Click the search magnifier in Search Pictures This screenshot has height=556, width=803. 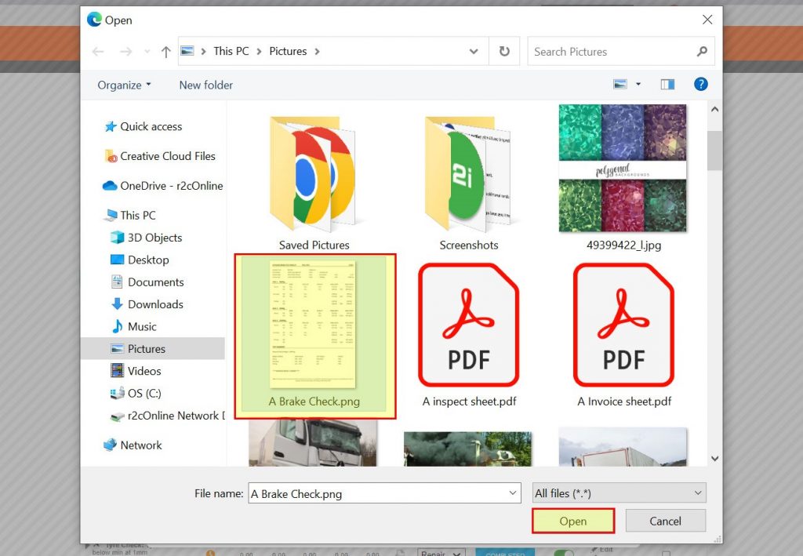pyautogui.click(x=702, y=51)
